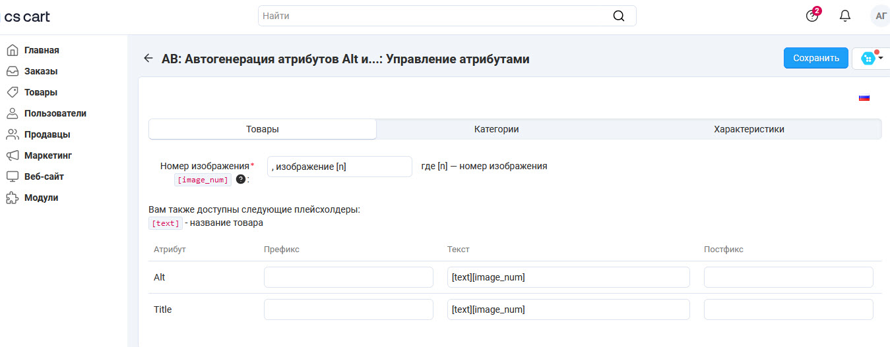Switch to the Характеристики tab
The width and height of the screenshot is (890, 347).
click(x=749, y=129)
